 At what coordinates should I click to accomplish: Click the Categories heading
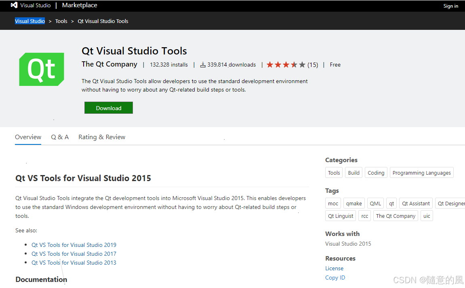(x=341, y=160)
